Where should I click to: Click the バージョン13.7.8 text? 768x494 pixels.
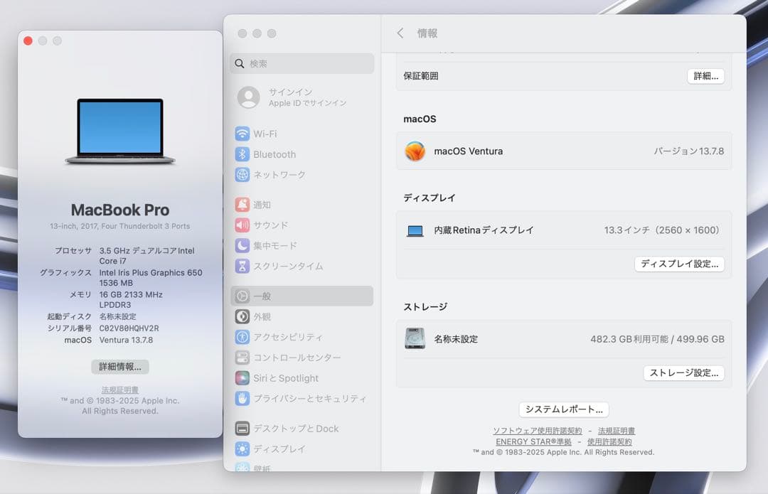click(x=688, y=151)
